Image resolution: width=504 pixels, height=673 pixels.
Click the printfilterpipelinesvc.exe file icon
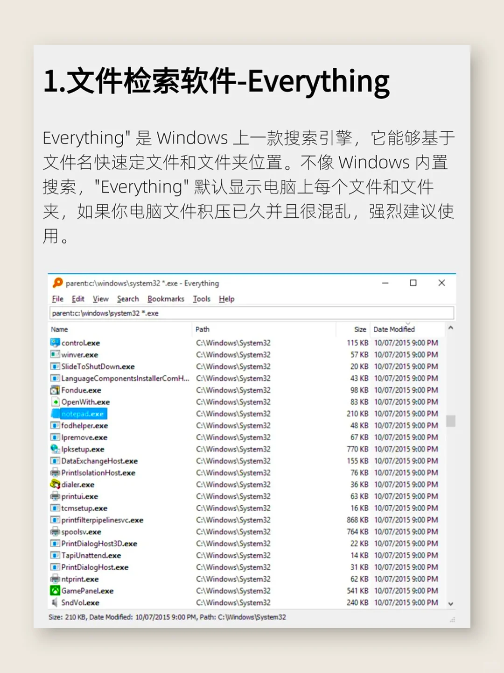coord(55,520)
